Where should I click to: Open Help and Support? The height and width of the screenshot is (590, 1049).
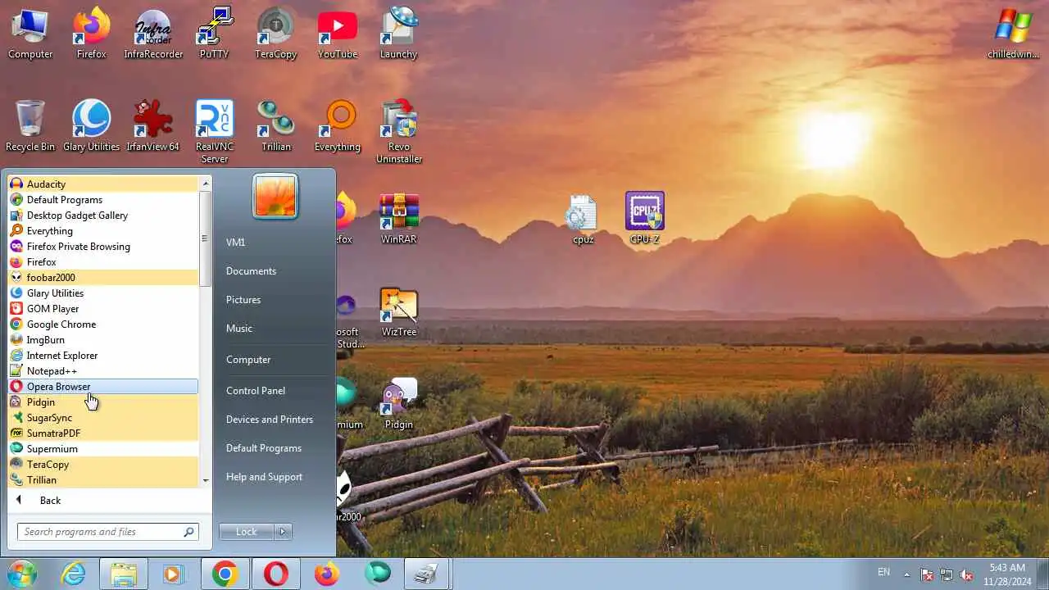pos(264,476)
